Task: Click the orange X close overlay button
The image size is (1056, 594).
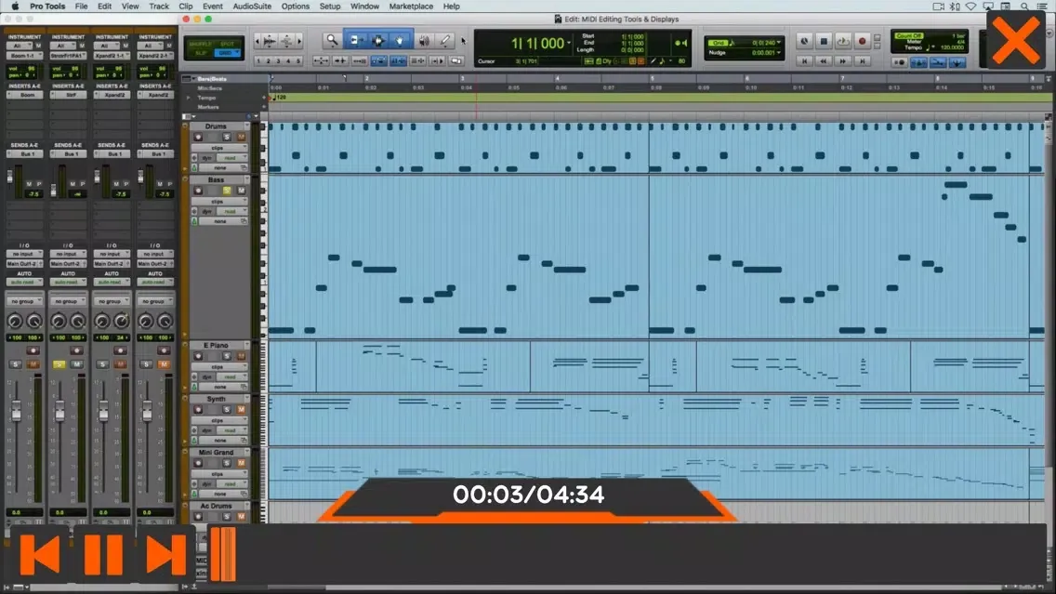Action: click(1016, 41)
